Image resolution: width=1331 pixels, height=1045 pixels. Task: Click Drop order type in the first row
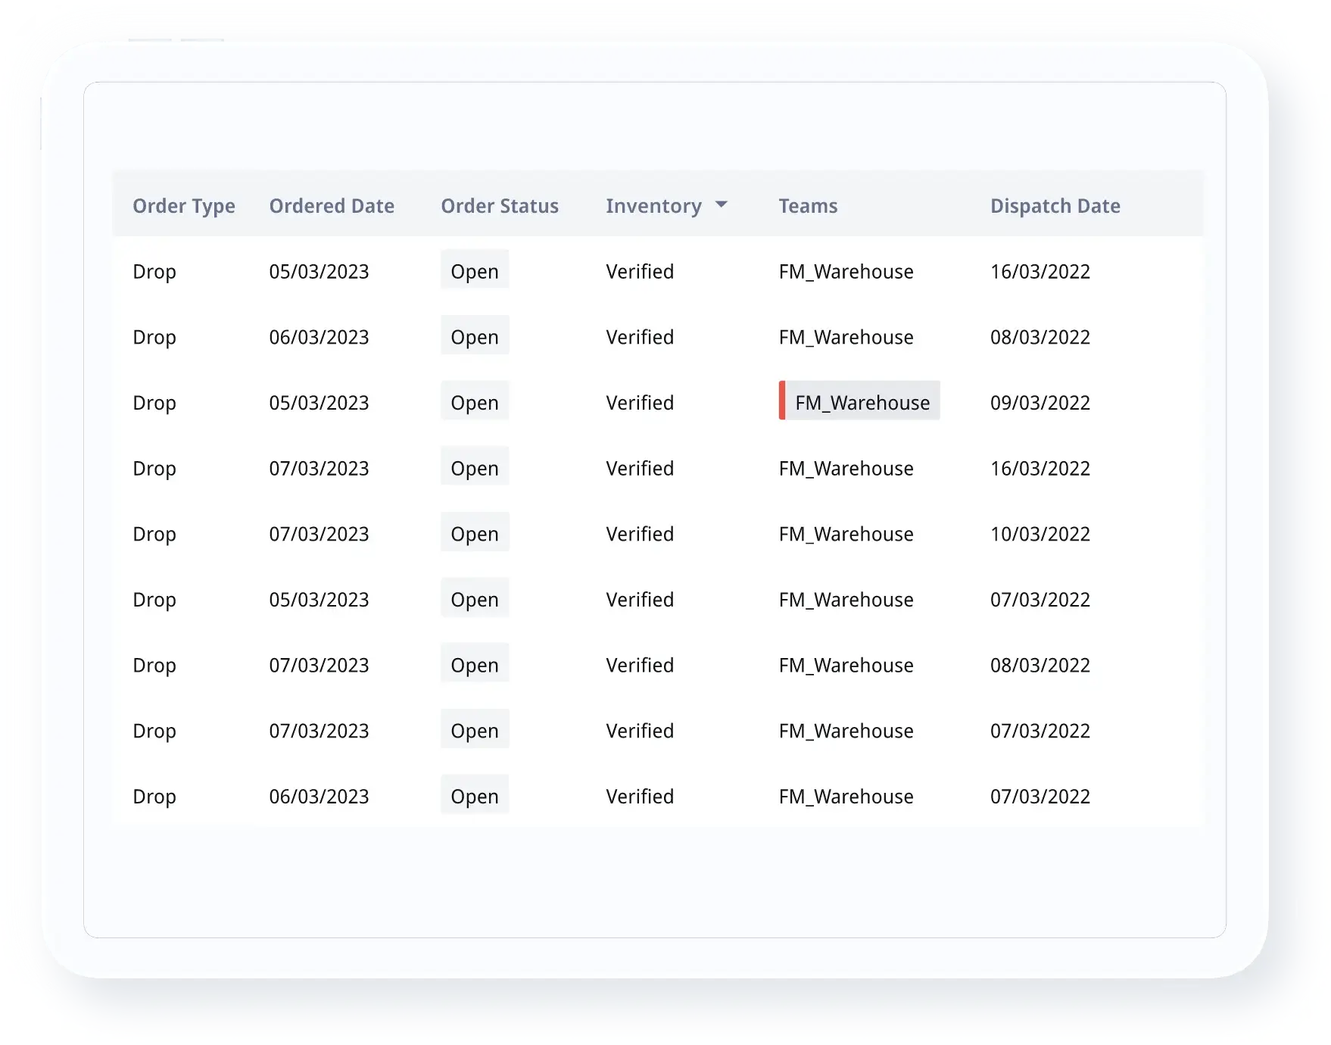tap(154, 271)
